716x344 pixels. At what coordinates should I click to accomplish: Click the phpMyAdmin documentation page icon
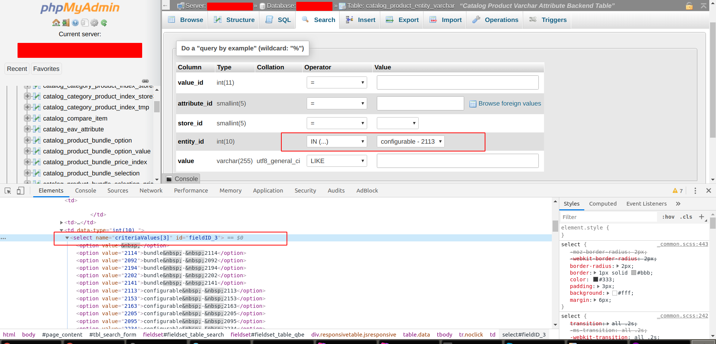point(84,22)
